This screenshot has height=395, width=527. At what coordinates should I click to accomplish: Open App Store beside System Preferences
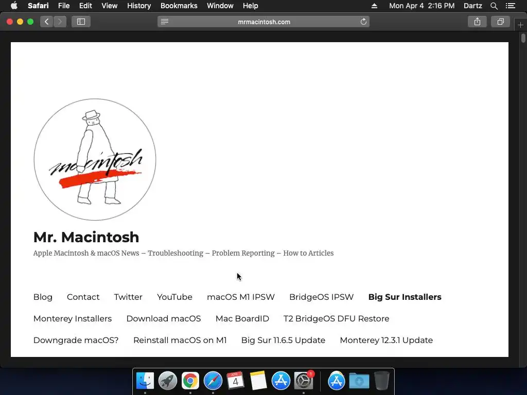pyautogui.click(x=280, y=381)
